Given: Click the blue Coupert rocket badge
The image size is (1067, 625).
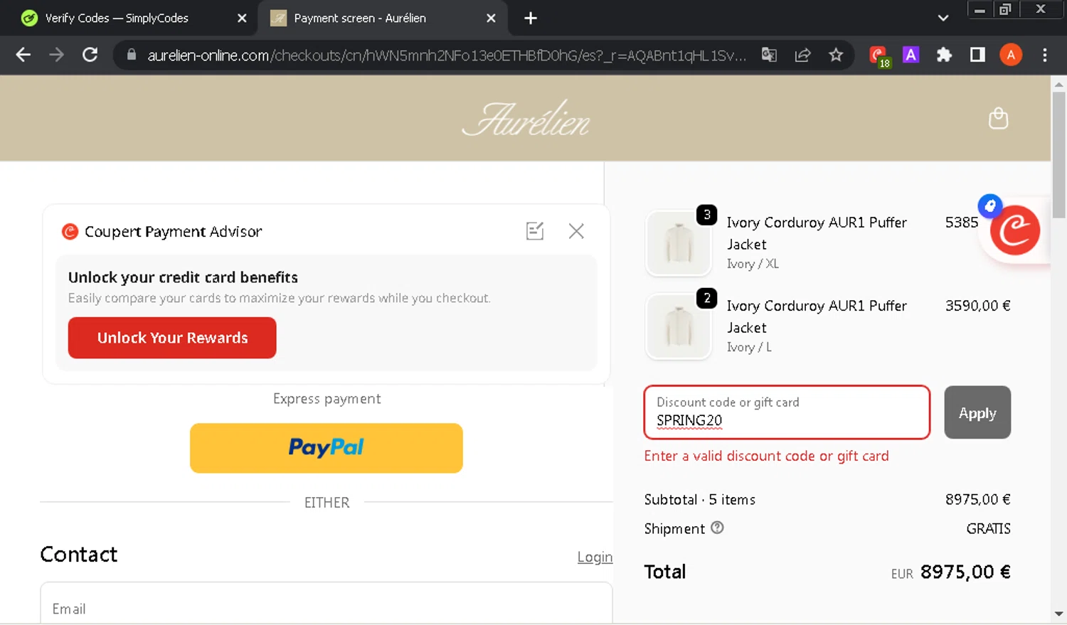Looking at the screenshot, I should point(990,206).
